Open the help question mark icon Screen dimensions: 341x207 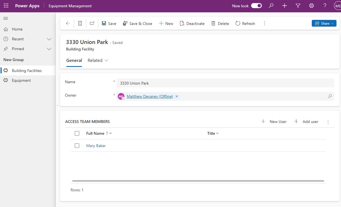[325, 6]
